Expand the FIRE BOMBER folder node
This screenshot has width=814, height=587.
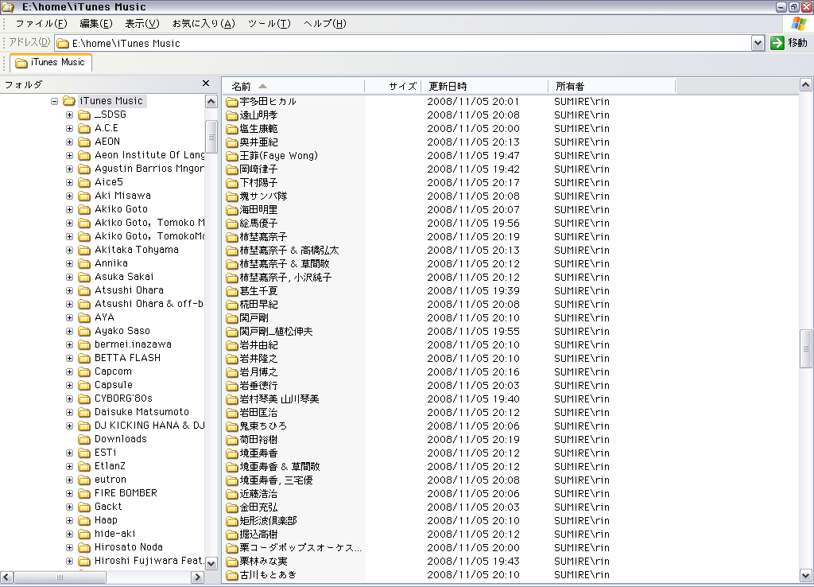[x=70, y=493]
